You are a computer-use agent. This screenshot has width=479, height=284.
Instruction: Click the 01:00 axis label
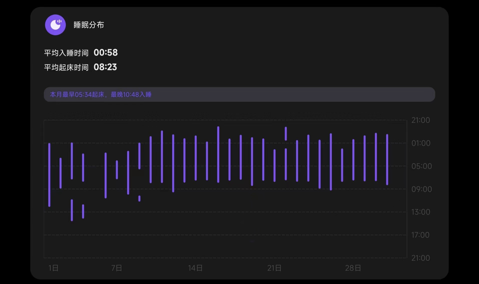point(421,143)
